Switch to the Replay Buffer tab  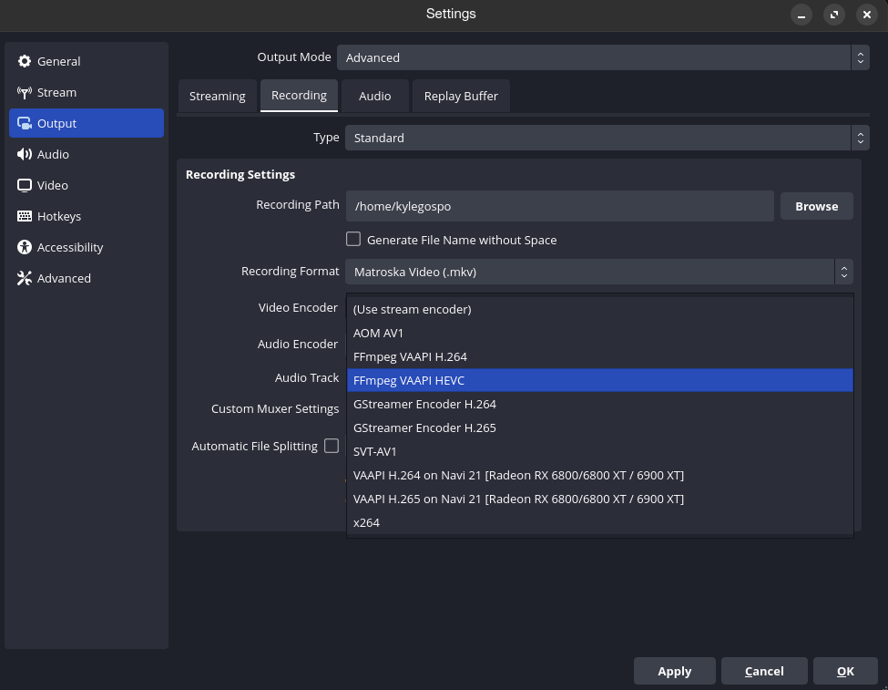click(461, 95)
